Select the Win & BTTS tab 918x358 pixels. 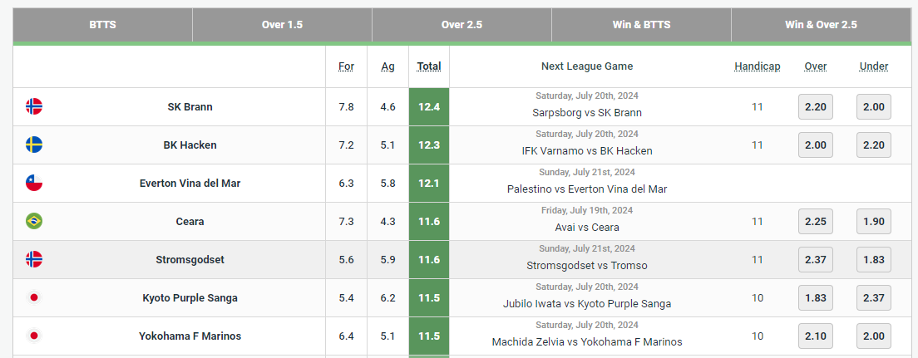pos(641,25)
